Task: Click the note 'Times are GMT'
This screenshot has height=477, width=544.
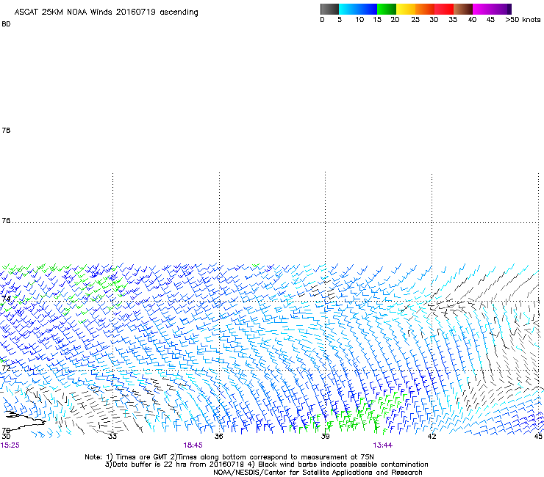Action: [x=142, y=457]
